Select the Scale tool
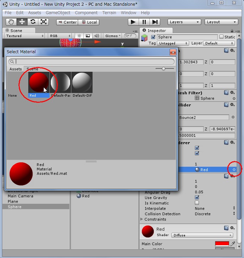Image resolution: width=244 pixels, height=258 pixels. [x=43, y=22]
